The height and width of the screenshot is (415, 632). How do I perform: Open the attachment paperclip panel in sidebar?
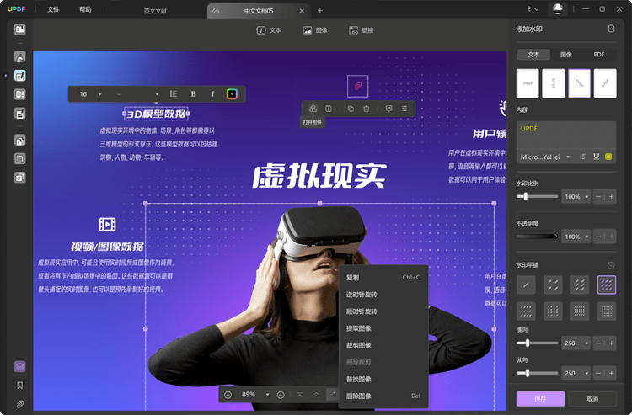tap(19, 404)
